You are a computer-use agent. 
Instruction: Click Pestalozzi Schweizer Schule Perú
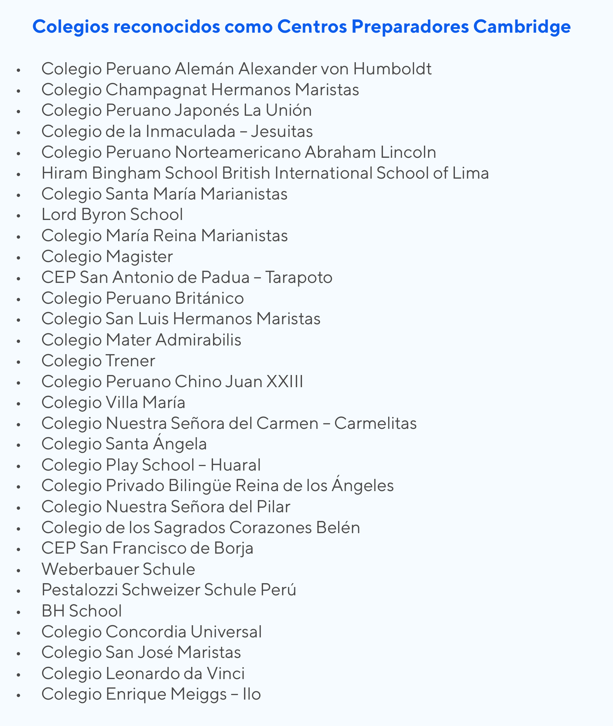169,590
